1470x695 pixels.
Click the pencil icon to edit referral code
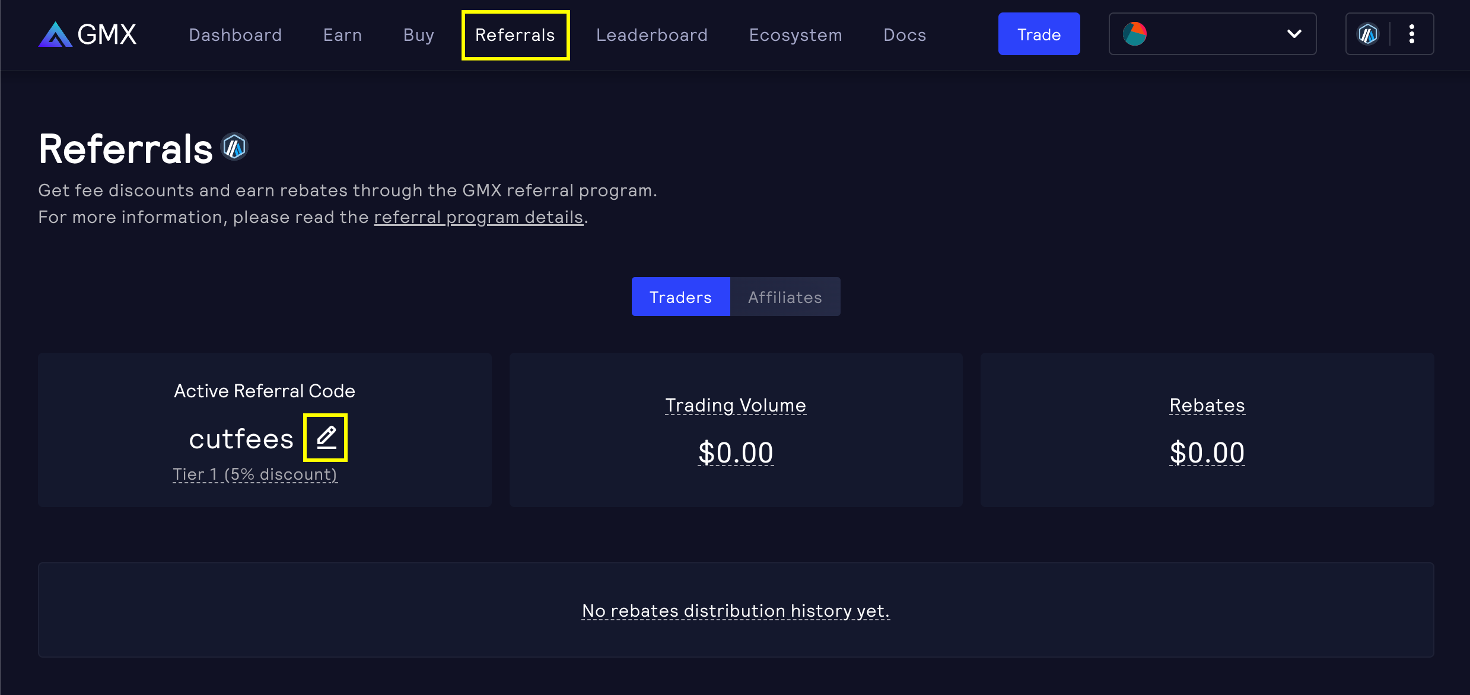tap(326, 438)
